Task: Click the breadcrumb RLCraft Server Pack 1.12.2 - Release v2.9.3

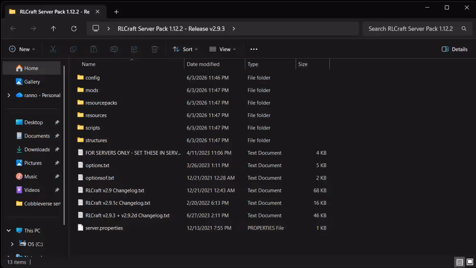Action: (x=171, y=29)
